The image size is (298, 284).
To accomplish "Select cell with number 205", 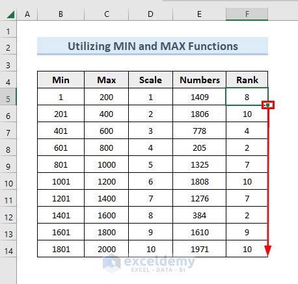I will coord(199,148).
